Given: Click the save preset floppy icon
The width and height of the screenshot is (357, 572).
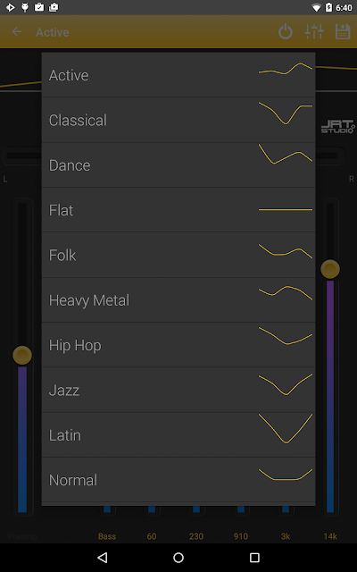Looking at the screenshot, I should click(x=343, y=32).
